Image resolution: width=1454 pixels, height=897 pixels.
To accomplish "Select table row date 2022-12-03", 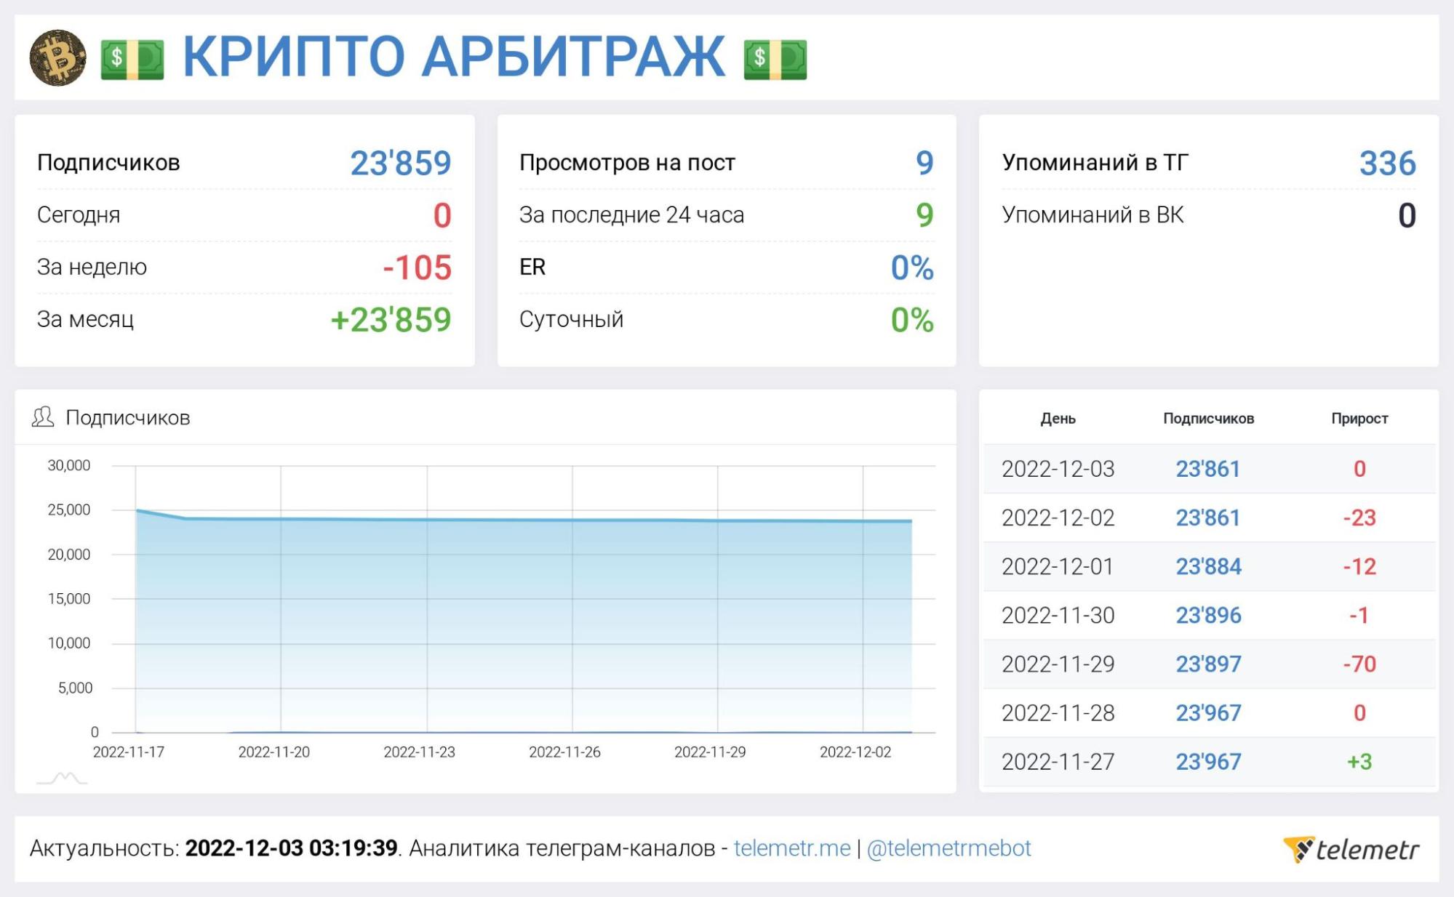I will [x=1058, y=469].
